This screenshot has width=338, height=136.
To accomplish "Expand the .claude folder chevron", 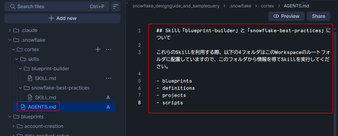I will point(10,30).
